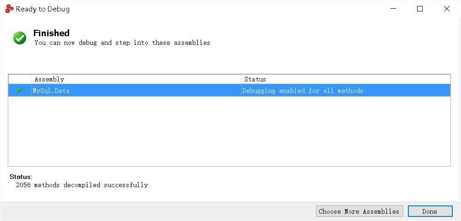Click '2056 methods decompiled successfully' message
Image resolution: width=461 pixels, height=221 pixels.
click(x=82, y=185)
